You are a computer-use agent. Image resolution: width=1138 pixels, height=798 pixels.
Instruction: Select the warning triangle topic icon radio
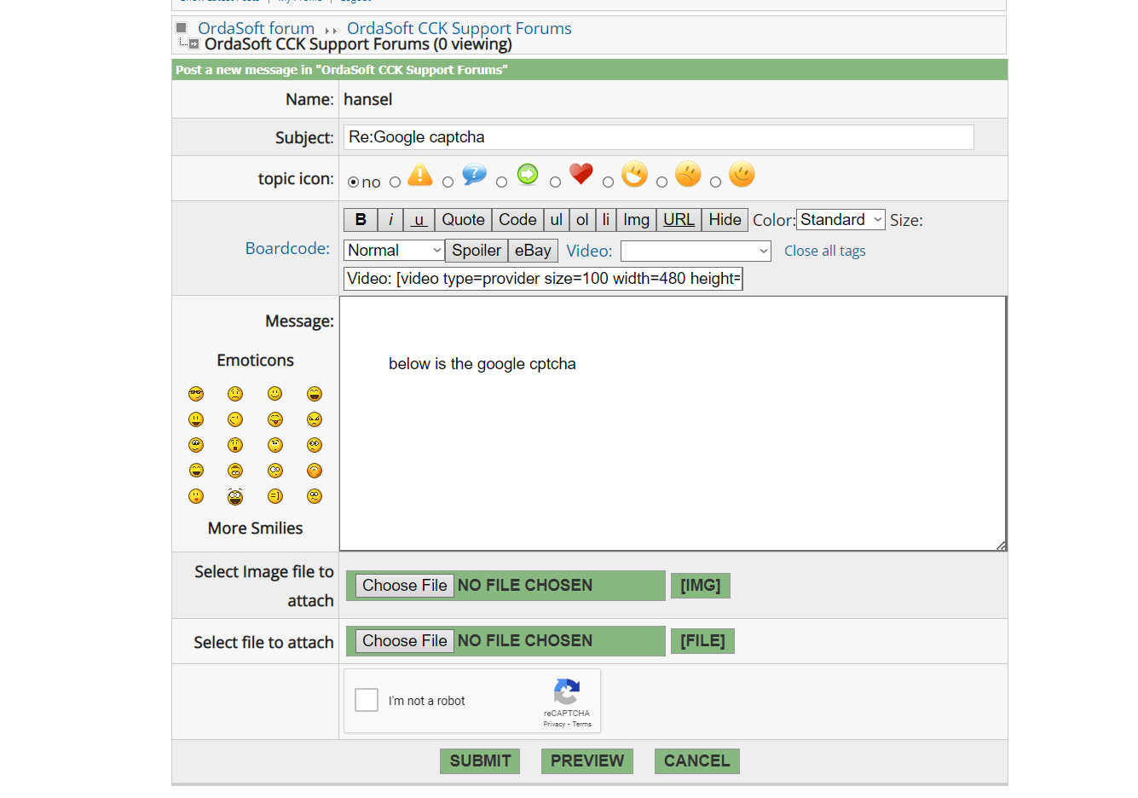[395, 182]
